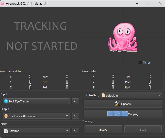Click the Raw tracker data Roll label

(x=45, y=87)
